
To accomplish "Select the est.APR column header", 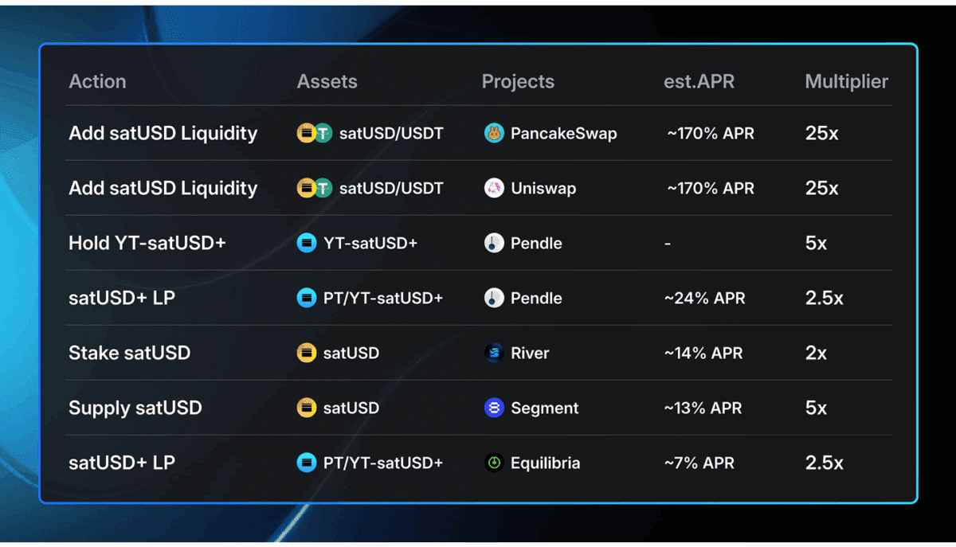I will (699, 81).
